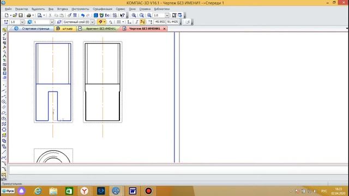Click the Пуск start button

coord(8,191)
